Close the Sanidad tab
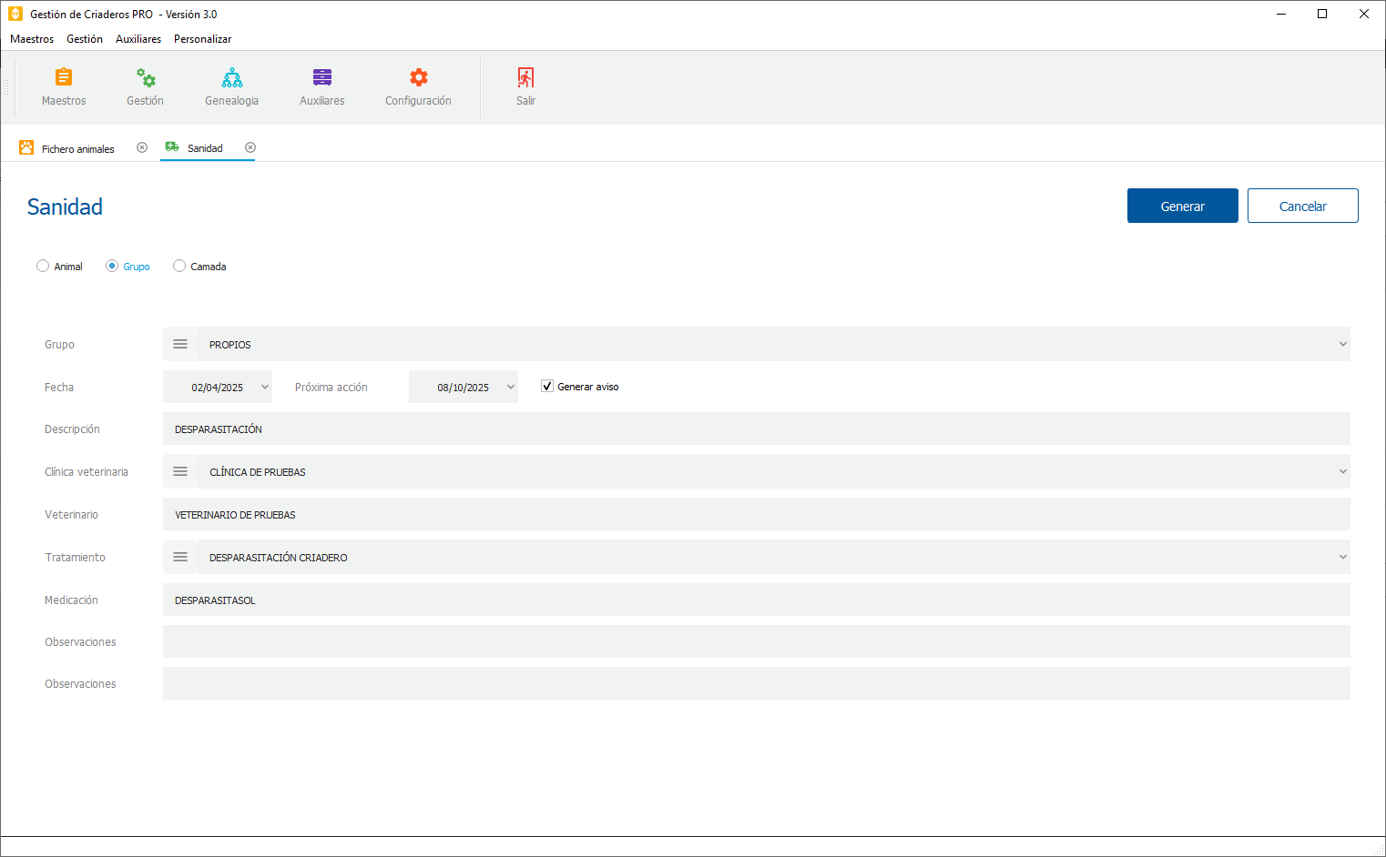 pyautogui.click(x=250, y=147)
